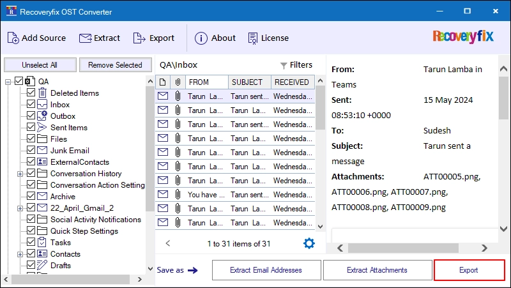This screenshot has width=511, height=288.
Task: Uncheck the Social Activity Notifications checkbox
Action: (x=31, y=219)
